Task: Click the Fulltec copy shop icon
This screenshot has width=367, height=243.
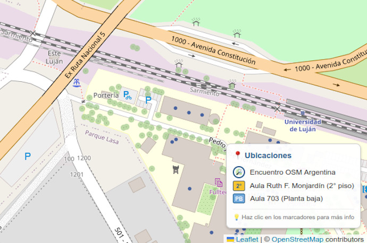Action: [219, 183]
